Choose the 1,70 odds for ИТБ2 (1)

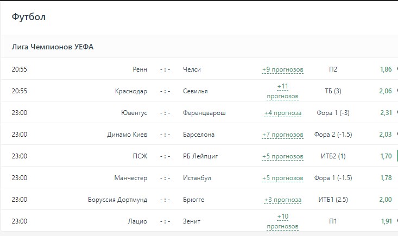tap(386, 156)
